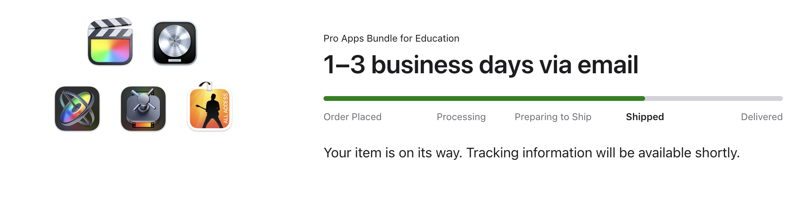807x213 pixels.
Task: Click the gray unfilled end of progress bar
Action: coord(714,98)
